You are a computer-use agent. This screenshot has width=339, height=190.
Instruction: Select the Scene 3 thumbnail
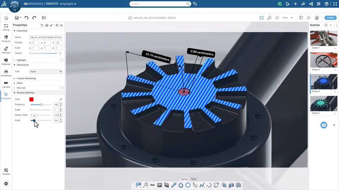(x=324, y=103)
